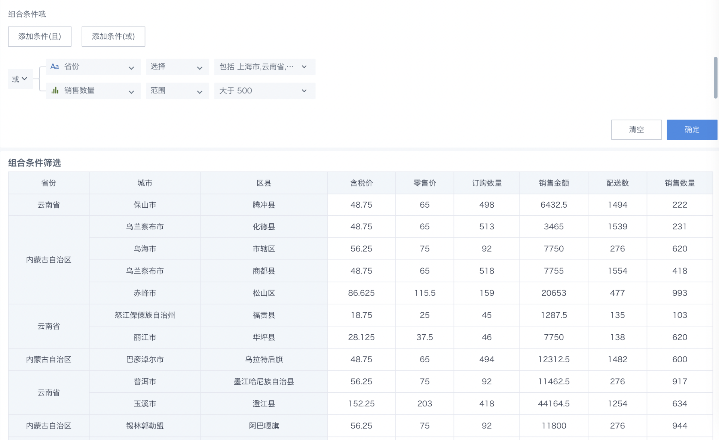This screenshot has height=440, width=719.
Task: Expand the 选择 operator dropdown
Action: (x=177, y=67)
